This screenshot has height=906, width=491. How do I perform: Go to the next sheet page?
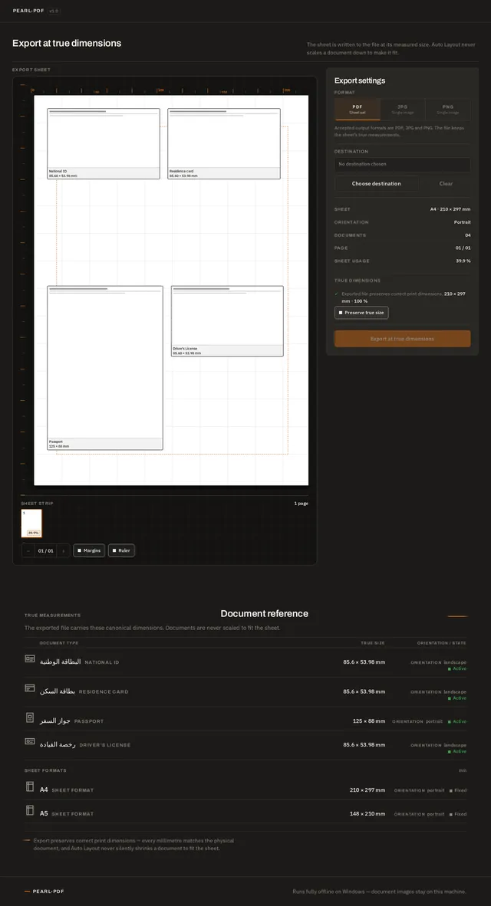point(64,550)
